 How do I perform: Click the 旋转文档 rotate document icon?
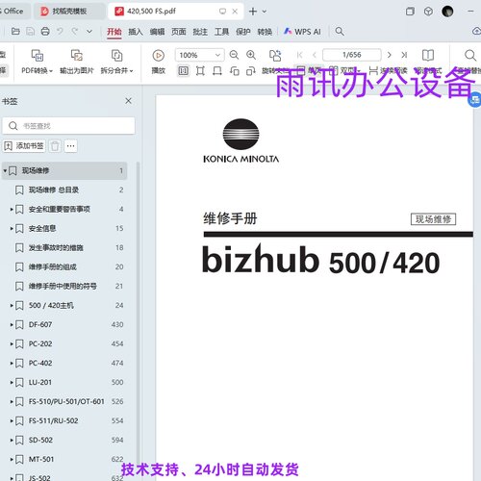275,56
